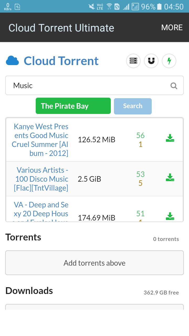Open Various Artists 100 Disco Music link
Screen dimensions: 189x336
click(x=41, y=179)
